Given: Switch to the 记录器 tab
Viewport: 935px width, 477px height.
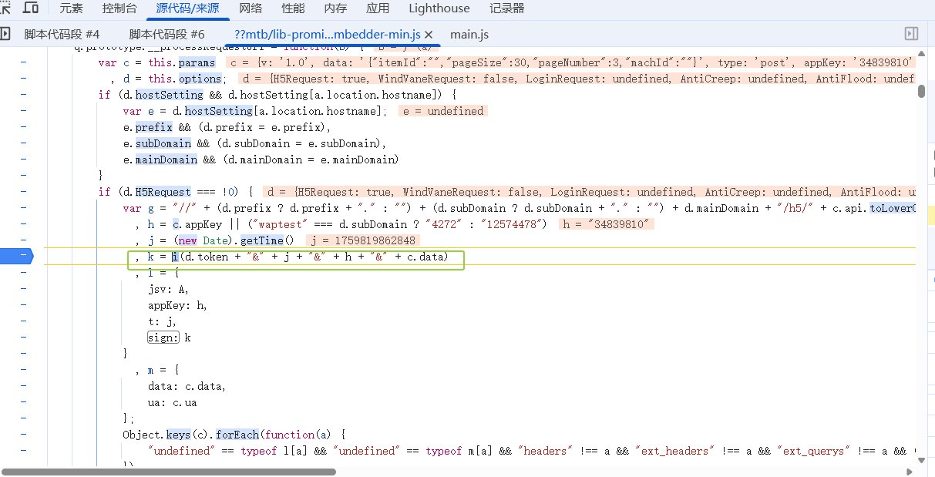Looking at the screenshot, I should (507, 8).
